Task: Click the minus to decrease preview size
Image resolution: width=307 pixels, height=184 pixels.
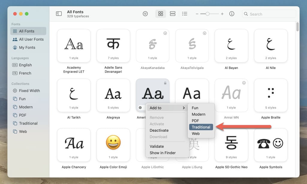Action: (197, 14)
